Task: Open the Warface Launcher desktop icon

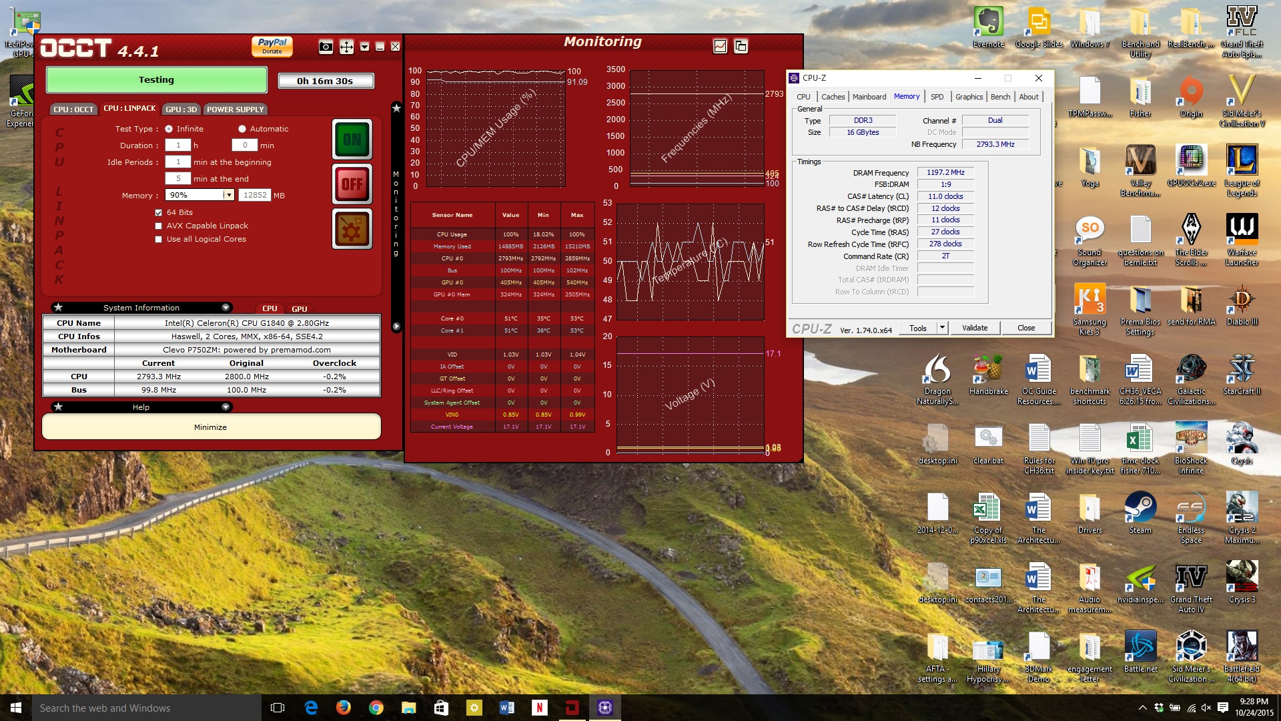Action: pos(1242,240)
